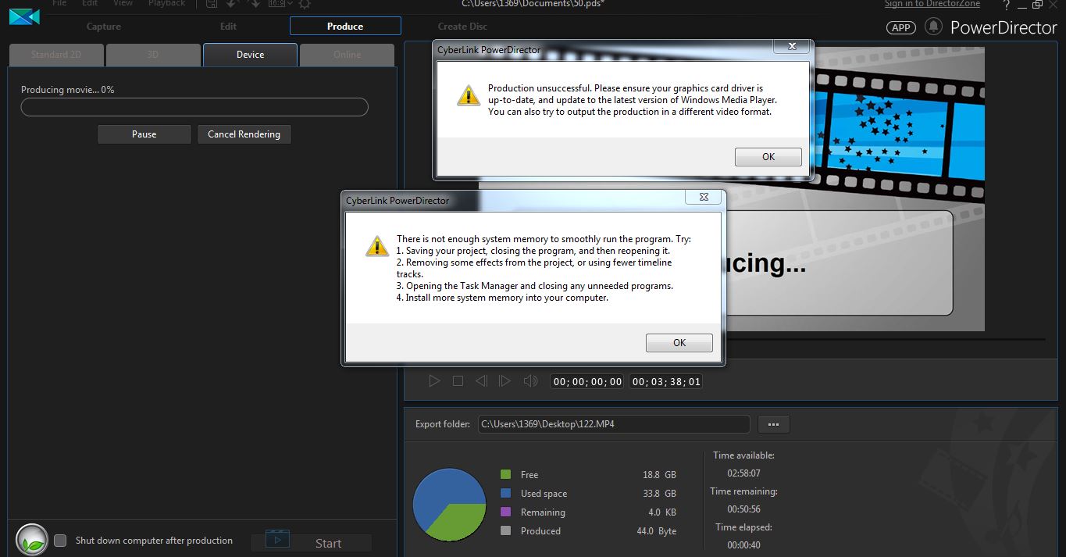Select the Online tab
The width and height of the screenshot is (1066, 557).
(347, 55)
